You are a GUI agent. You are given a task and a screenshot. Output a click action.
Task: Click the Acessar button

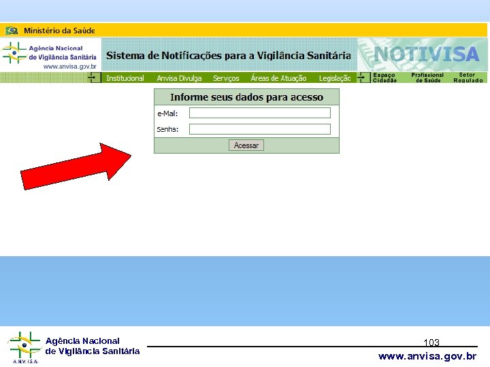[x=246, y=145]
